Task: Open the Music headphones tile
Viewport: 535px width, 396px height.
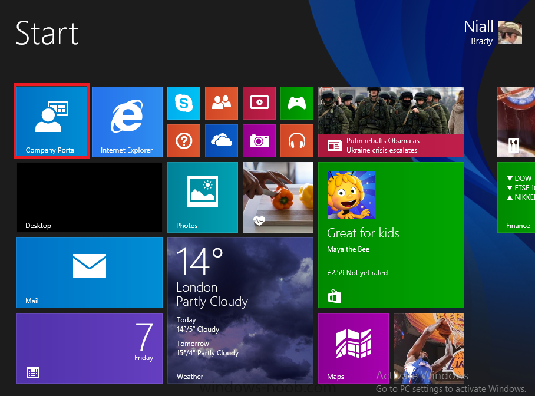Action: [x=297, y=141]
